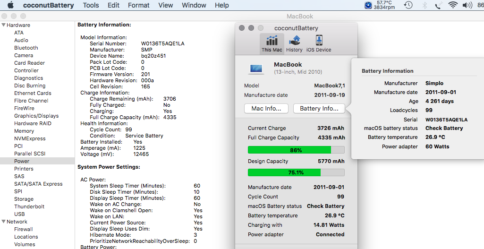The width and height of the screenshot is (484, 249).
Task: Open the Window menu
Action: [x=194, y=5]
